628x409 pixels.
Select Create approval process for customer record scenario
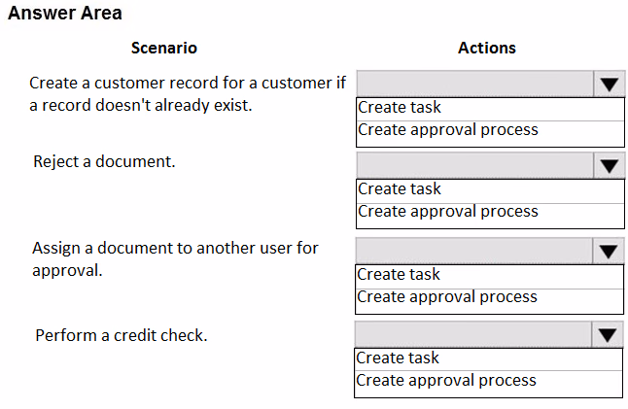pos(490,130)
